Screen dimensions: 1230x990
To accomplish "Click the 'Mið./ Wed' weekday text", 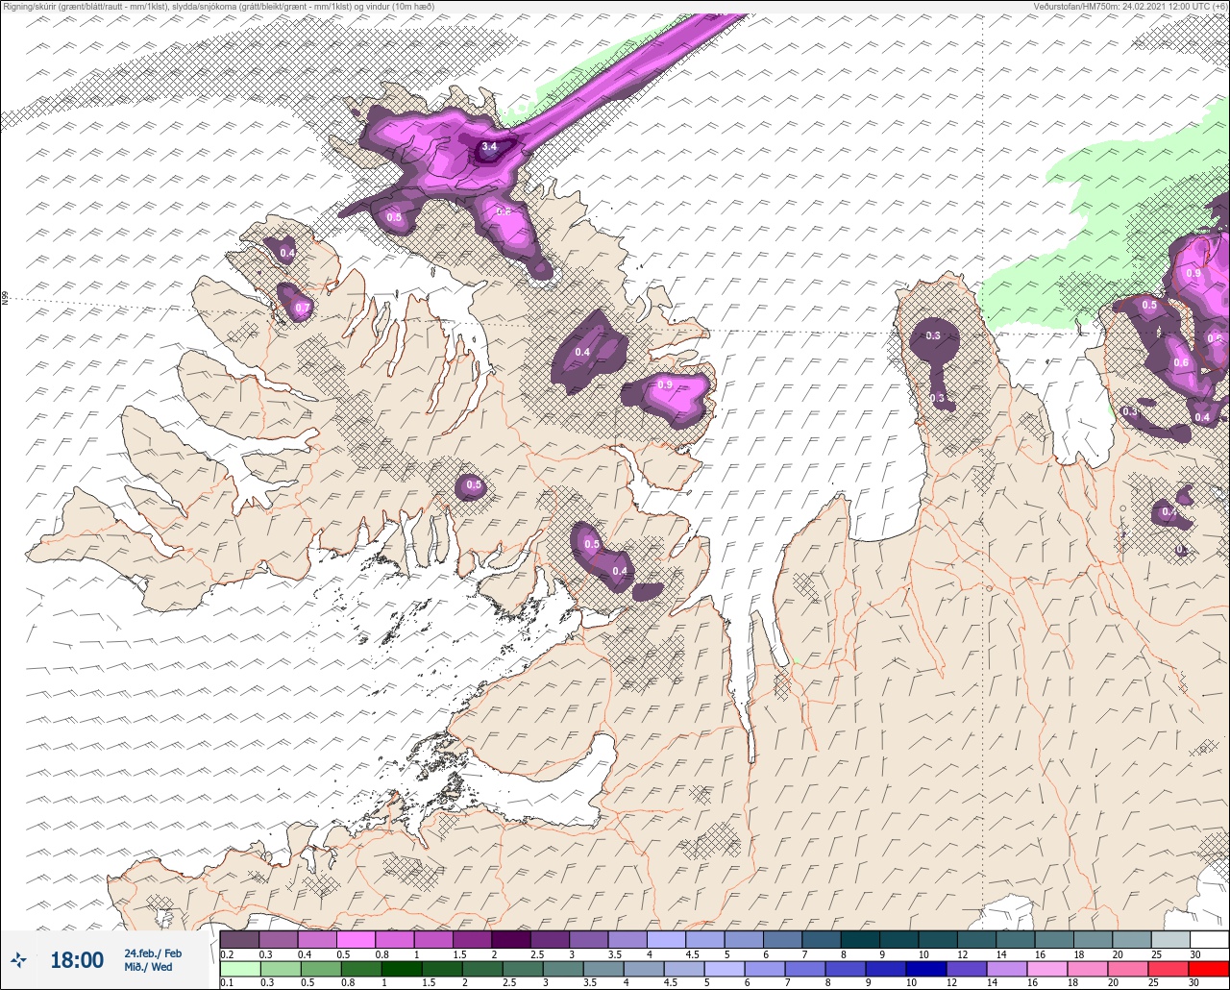I will [x=148, y=967].
